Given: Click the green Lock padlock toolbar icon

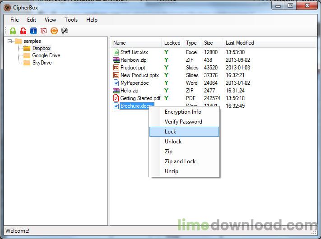Looking at the screenshot, I should tap(13, 31).
